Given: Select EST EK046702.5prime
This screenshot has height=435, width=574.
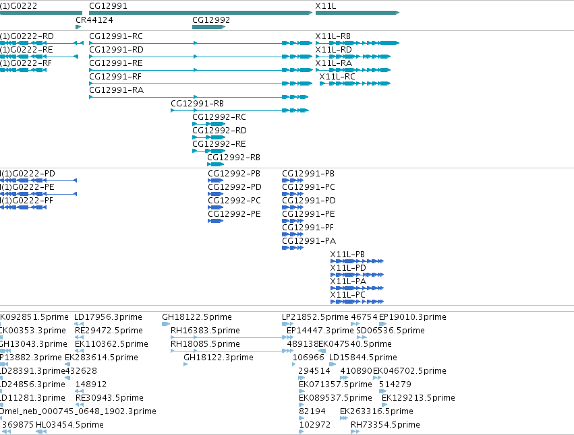Looking at the screenshot, I should pyautogui.click(x=409, y=372).
